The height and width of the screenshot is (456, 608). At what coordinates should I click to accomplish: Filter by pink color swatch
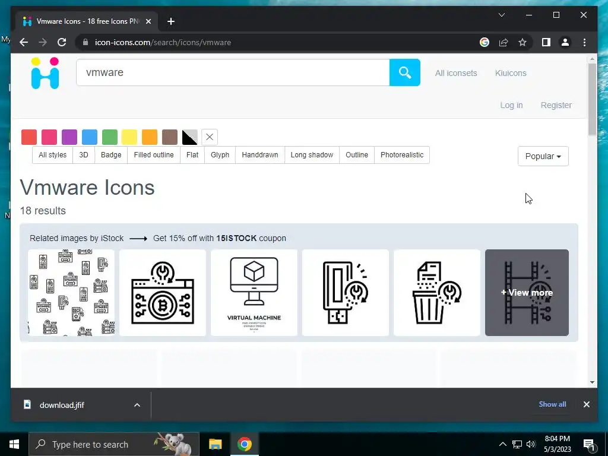point(49,137)
